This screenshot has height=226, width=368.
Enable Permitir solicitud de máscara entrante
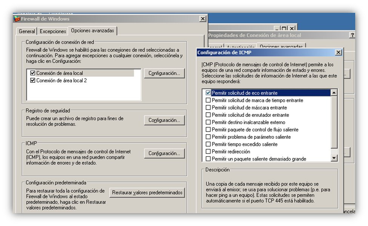click(208, 107)
